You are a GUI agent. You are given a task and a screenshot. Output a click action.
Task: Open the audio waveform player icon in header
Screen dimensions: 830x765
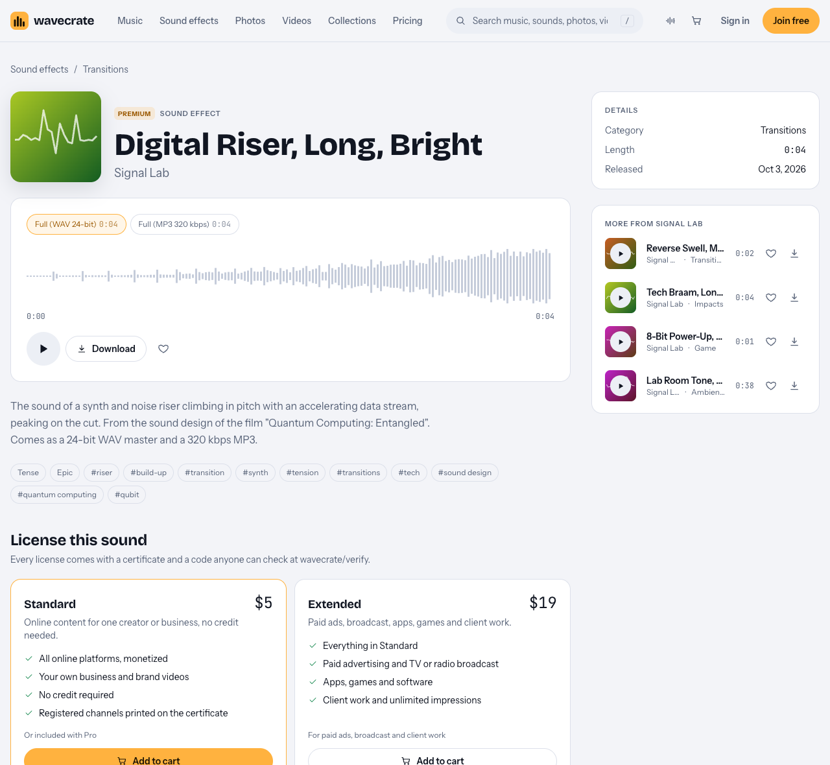click(x=670, y=21)
